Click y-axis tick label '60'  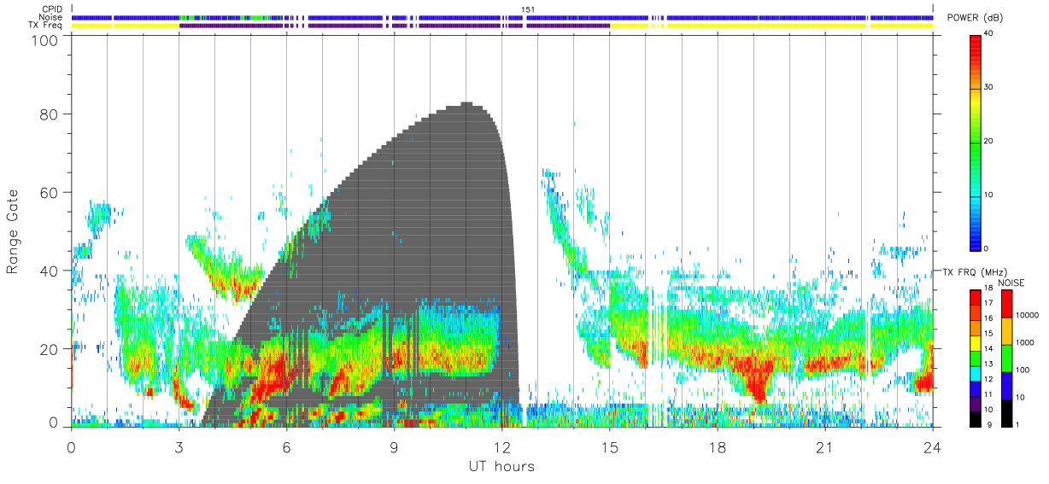pos(49,192)
